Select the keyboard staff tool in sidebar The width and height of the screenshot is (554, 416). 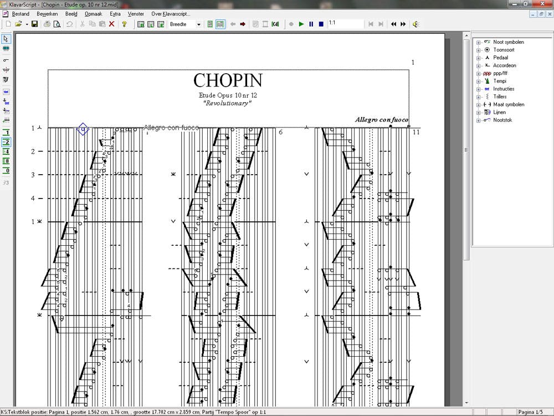click(6, 48)
